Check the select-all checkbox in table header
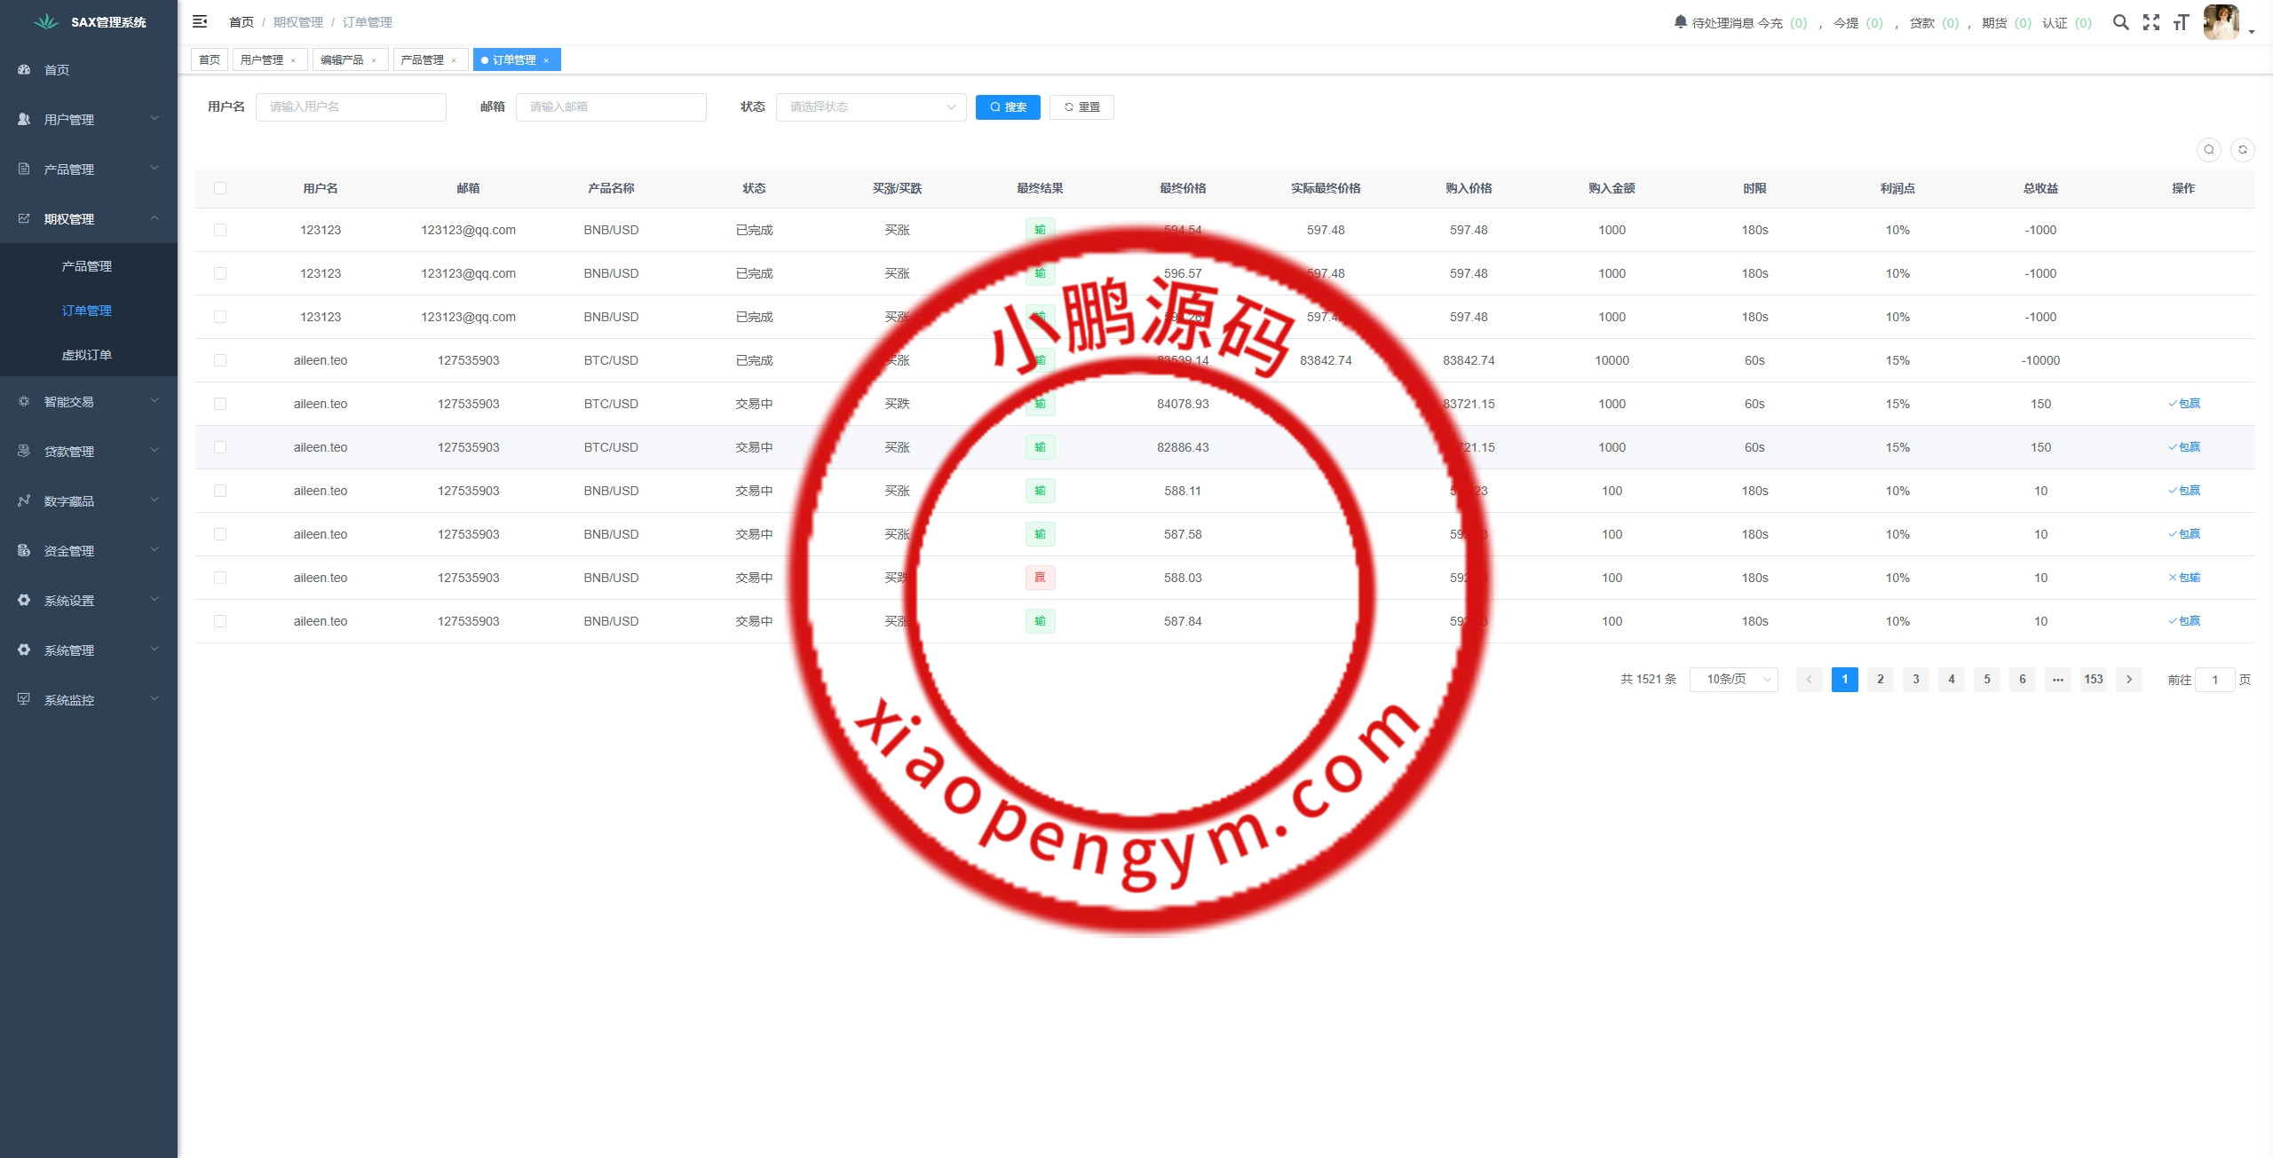 pos(220,188)
